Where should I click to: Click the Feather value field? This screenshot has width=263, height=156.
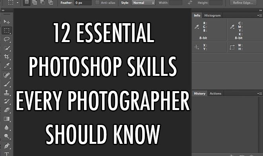(x=83, y=3)
